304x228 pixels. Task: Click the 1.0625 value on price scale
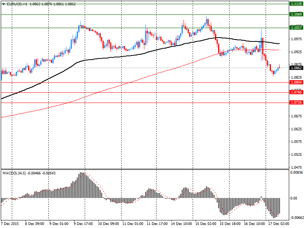[296, 129]
